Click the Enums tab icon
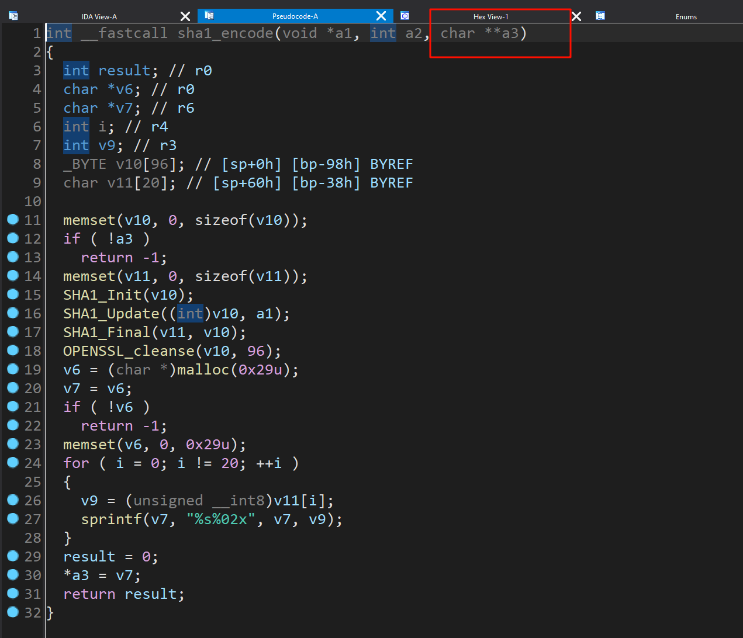Screen dimensions: 743x638 point(600,16)
